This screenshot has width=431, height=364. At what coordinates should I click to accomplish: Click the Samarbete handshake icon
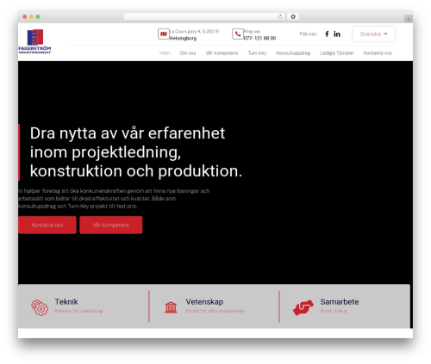303,307
